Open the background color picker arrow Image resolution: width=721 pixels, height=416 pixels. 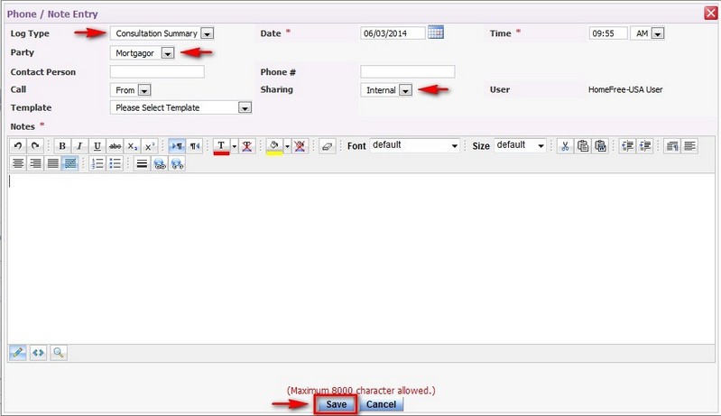coord(287,146)
